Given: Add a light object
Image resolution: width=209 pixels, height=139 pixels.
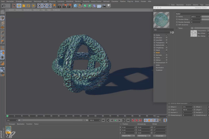Looking at the screenshot, I should tap(109, 6).
